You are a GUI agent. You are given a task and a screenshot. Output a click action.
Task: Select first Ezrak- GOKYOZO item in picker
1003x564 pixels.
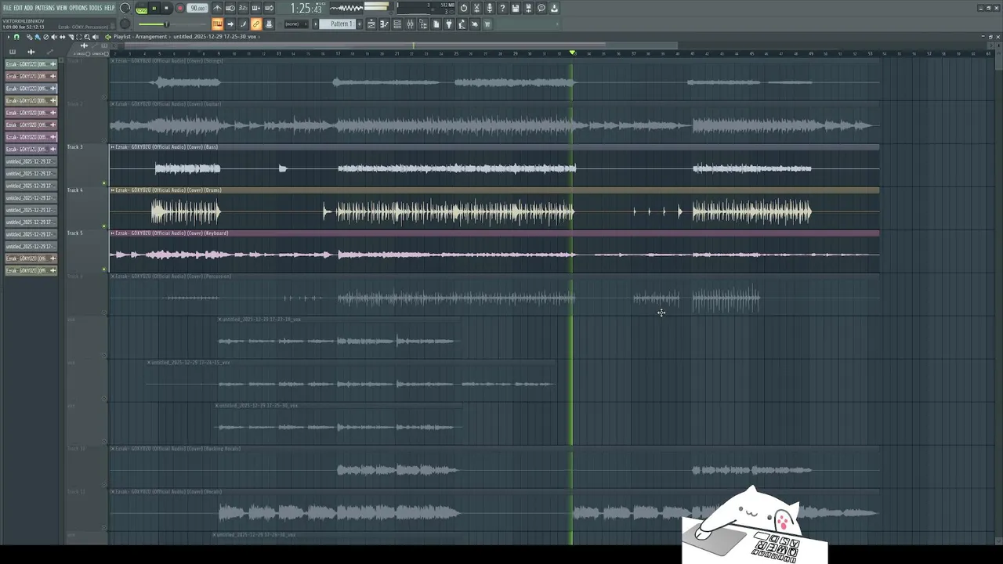coord(31,64)
